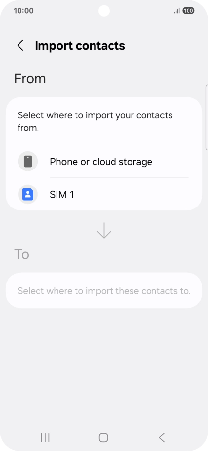Choose Phone or cloud storage option
Viewport: 208px width, 451px height.
pyautogui.click(x=104, y=162)
